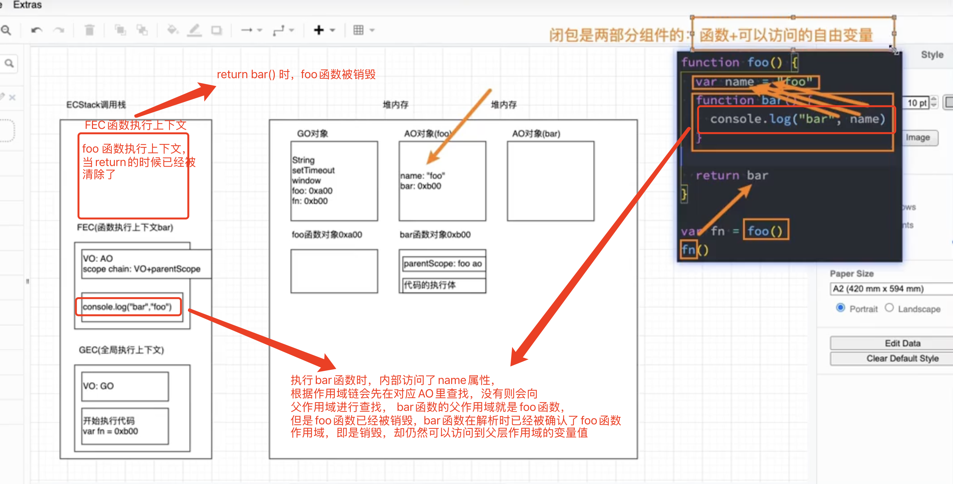This screenshot has height=484, width=953.
Task: Click the table grid icon
Action: (358, 30)
